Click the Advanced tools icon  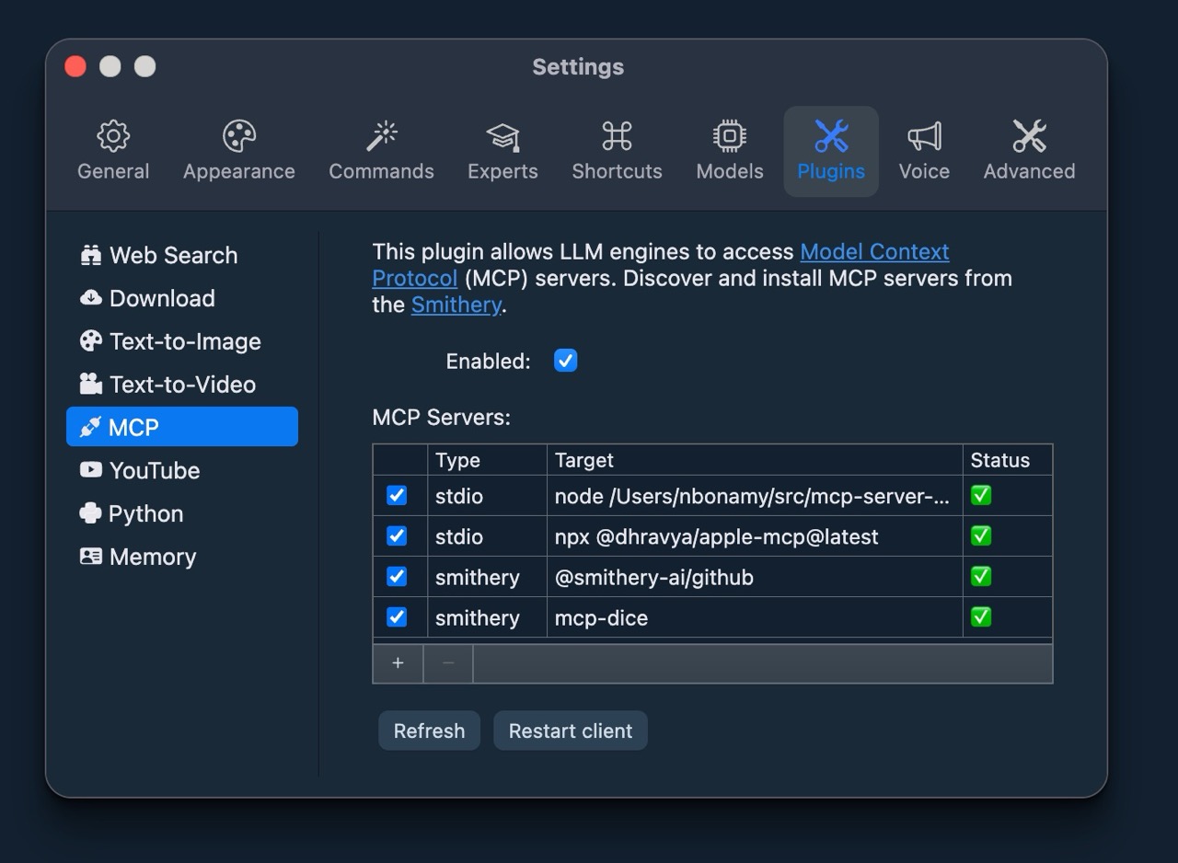pos(1029,137)
